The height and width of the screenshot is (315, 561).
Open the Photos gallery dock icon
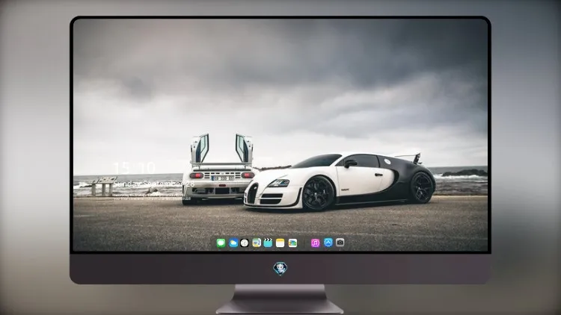[292, 243]
